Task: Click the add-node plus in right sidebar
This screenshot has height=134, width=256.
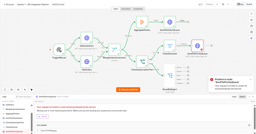Action: point(252,14)
